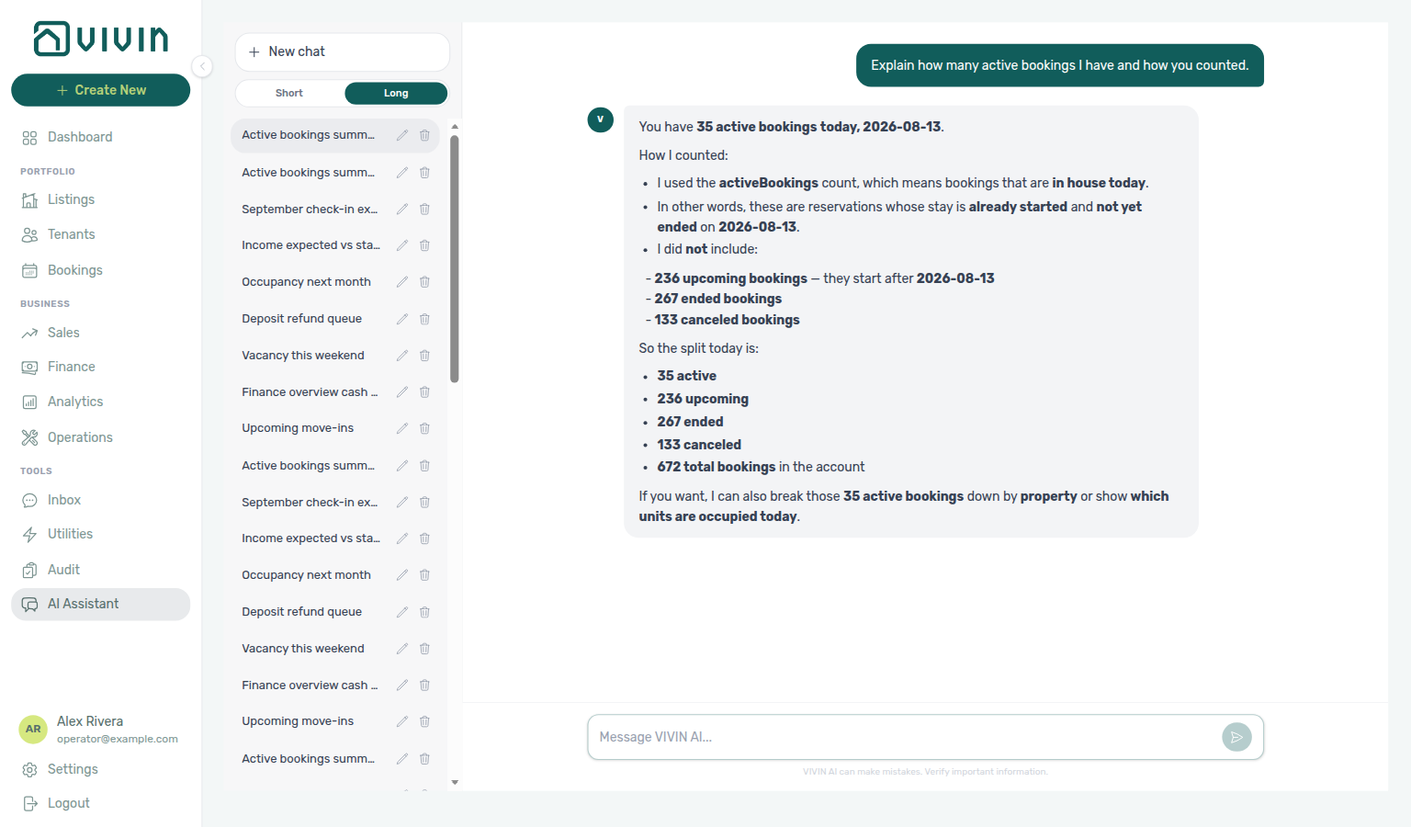The height and width of the screenshot is (827, 1411).
Task: Navigate to Sales
Action: [x=101, y=333]
